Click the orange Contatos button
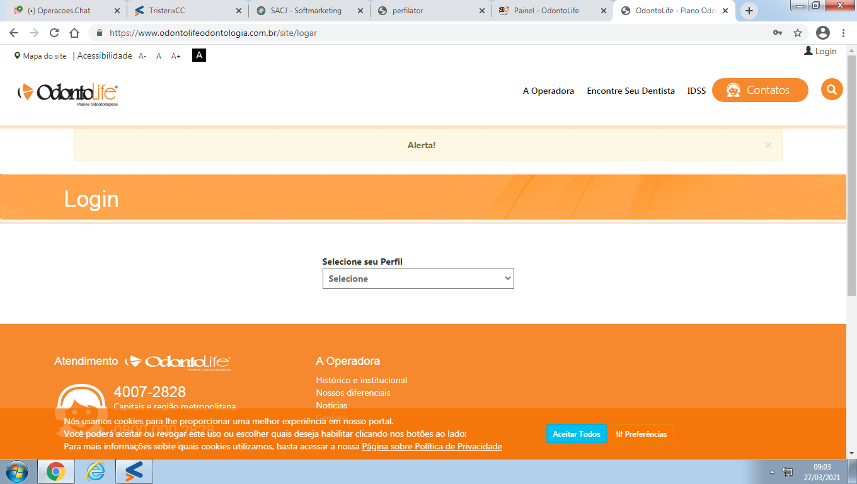This screenshot has height=484, width=857. pyautogui.click(x=760, y=90)
